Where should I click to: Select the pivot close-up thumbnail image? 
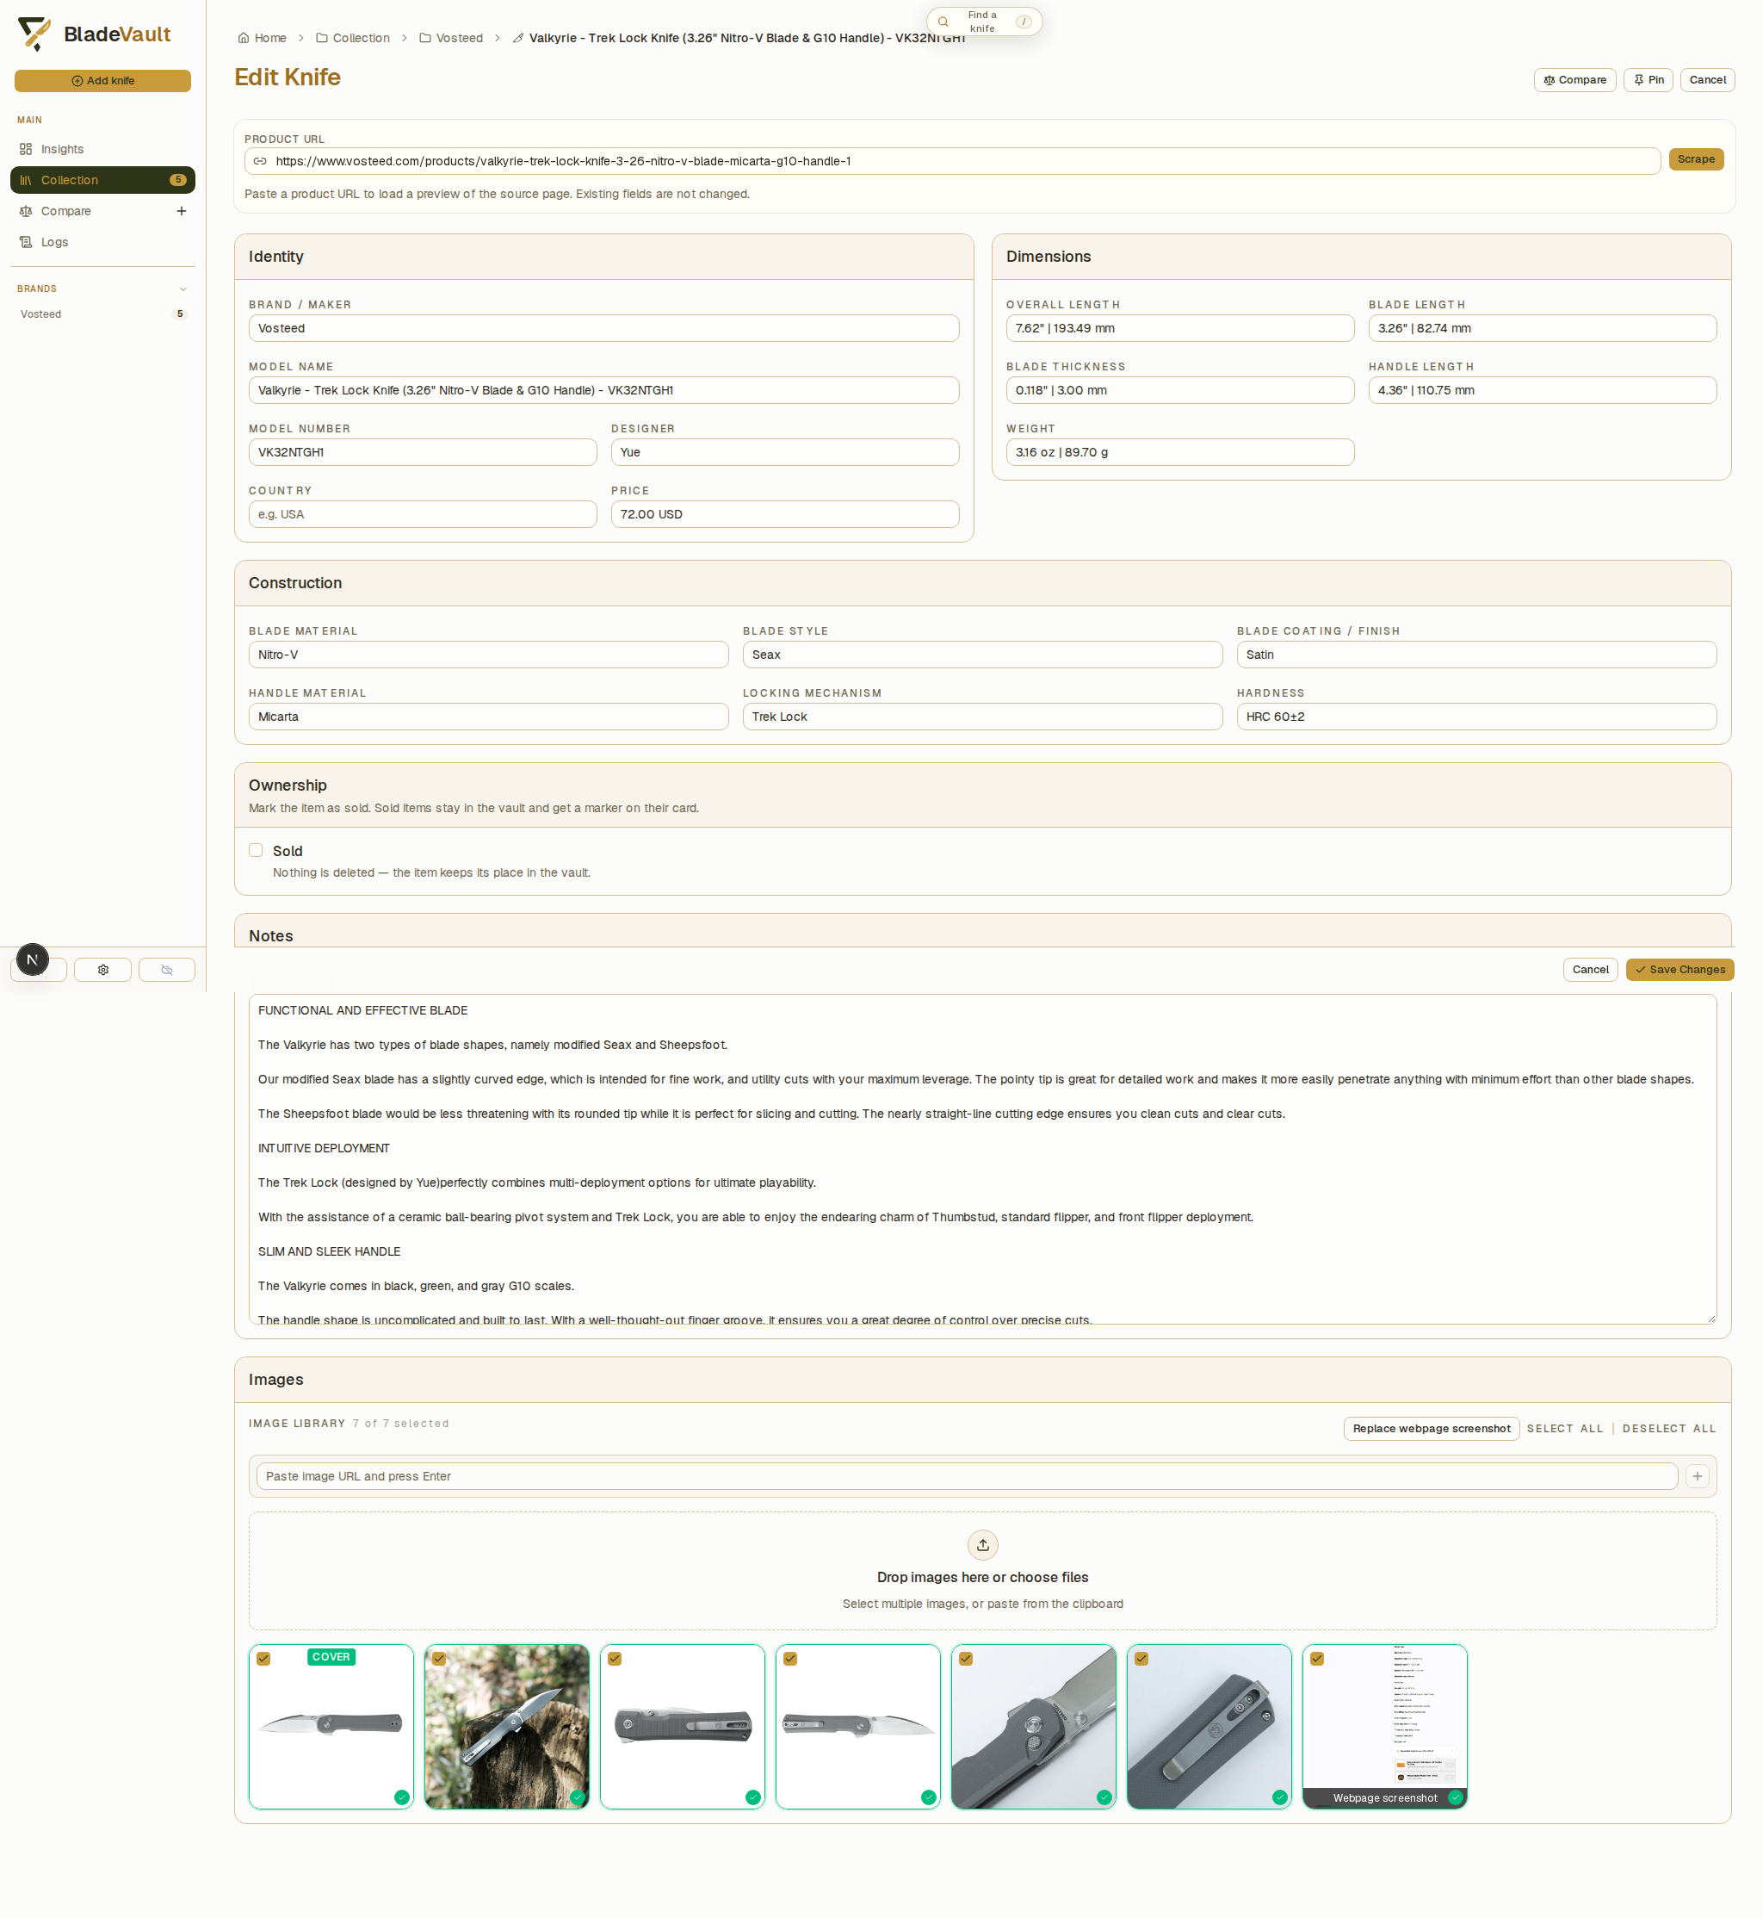click(1033, 1726)
